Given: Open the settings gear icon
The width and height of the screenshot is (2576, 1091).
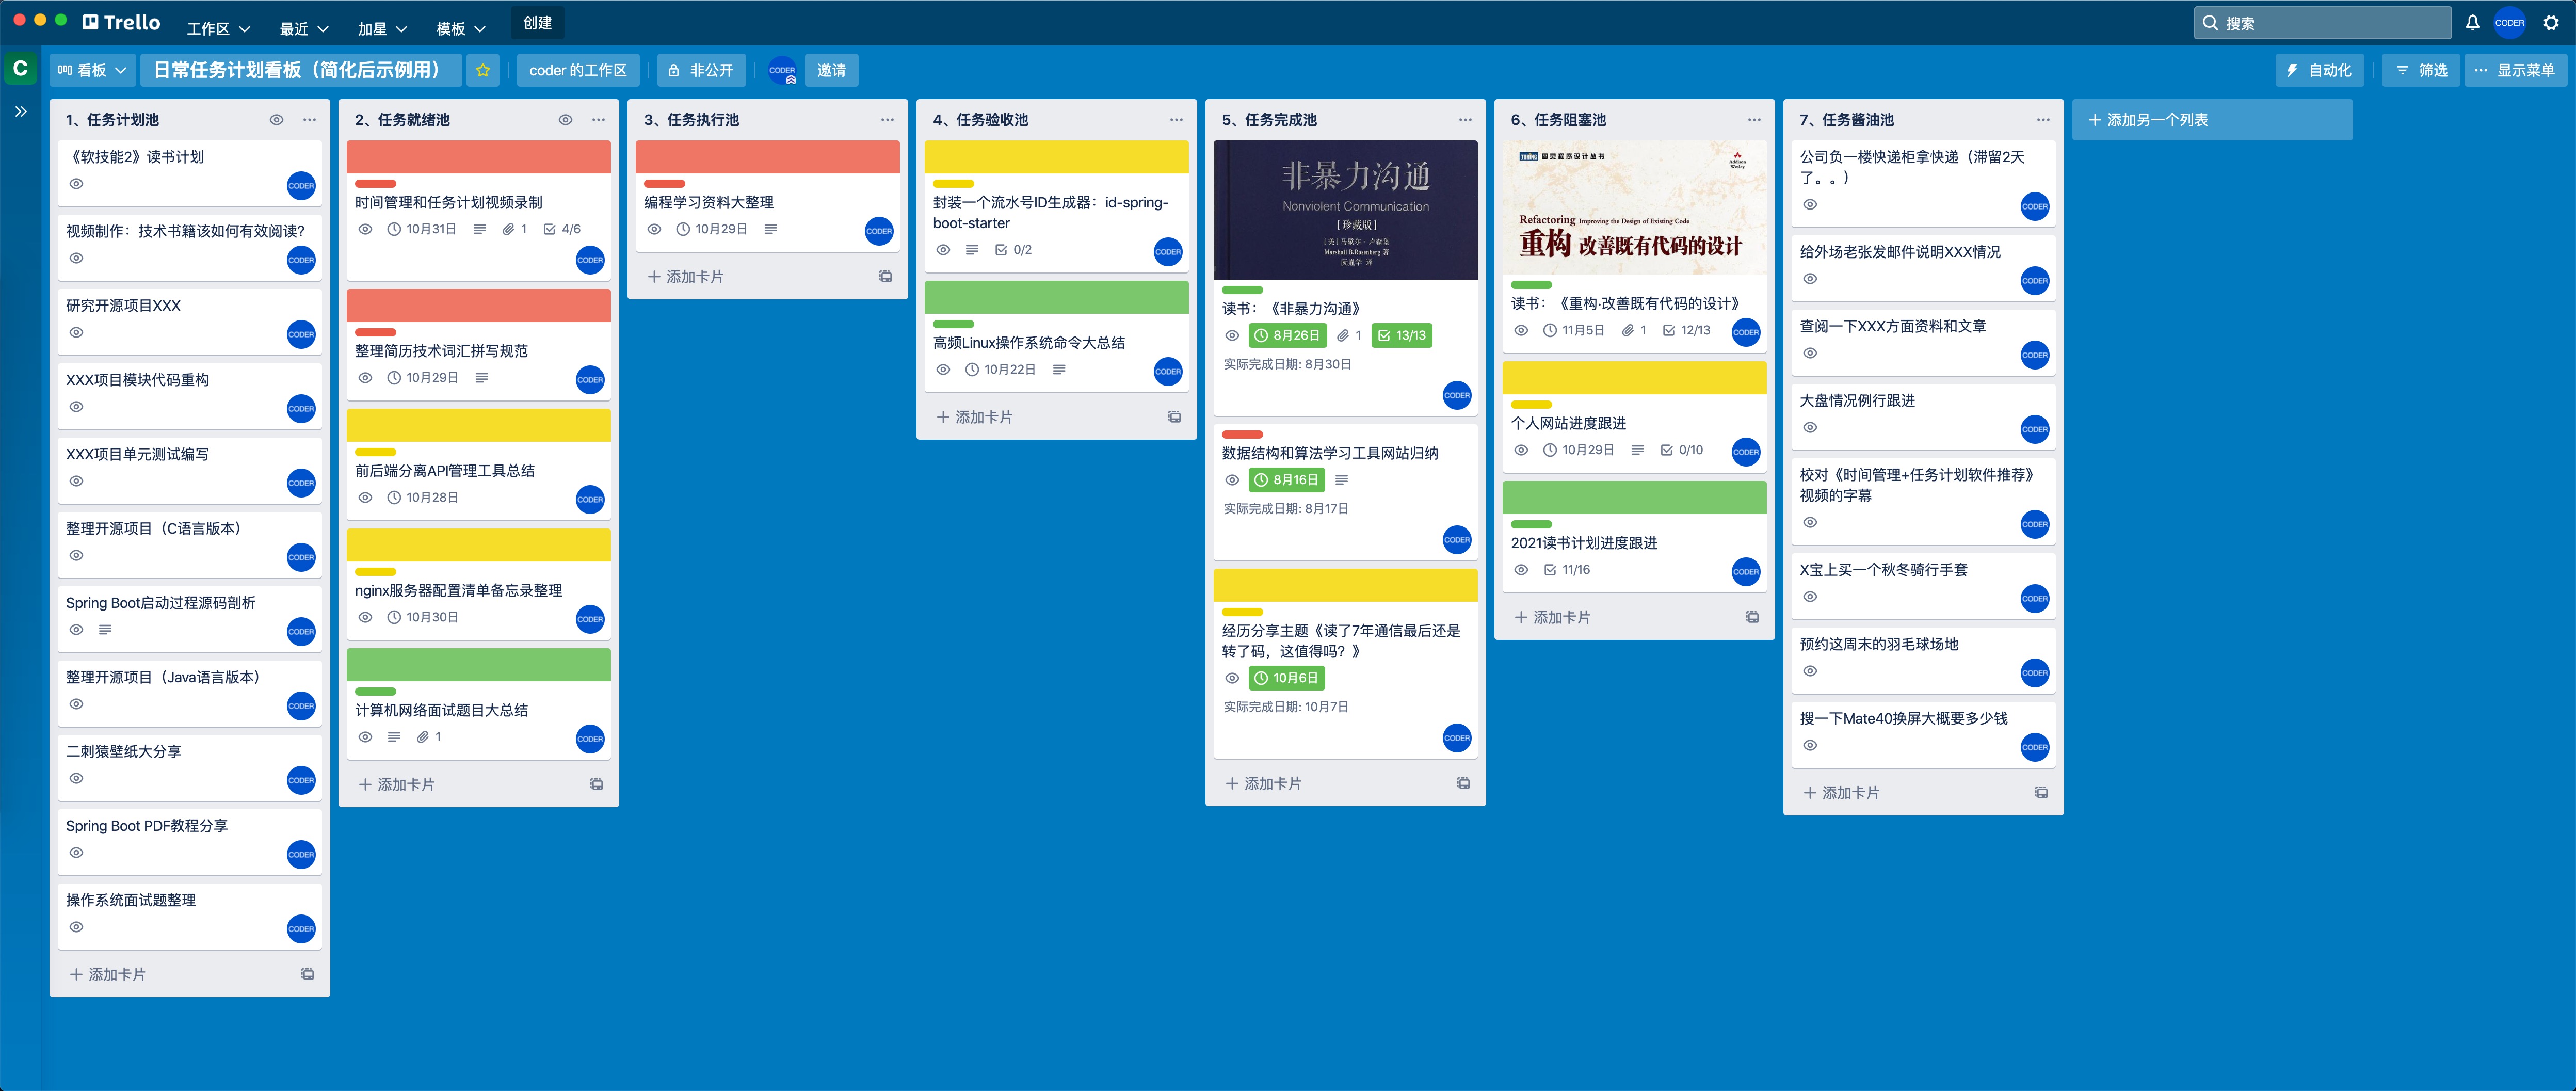Looking at the screenshot, I should tap(2551, 23).
